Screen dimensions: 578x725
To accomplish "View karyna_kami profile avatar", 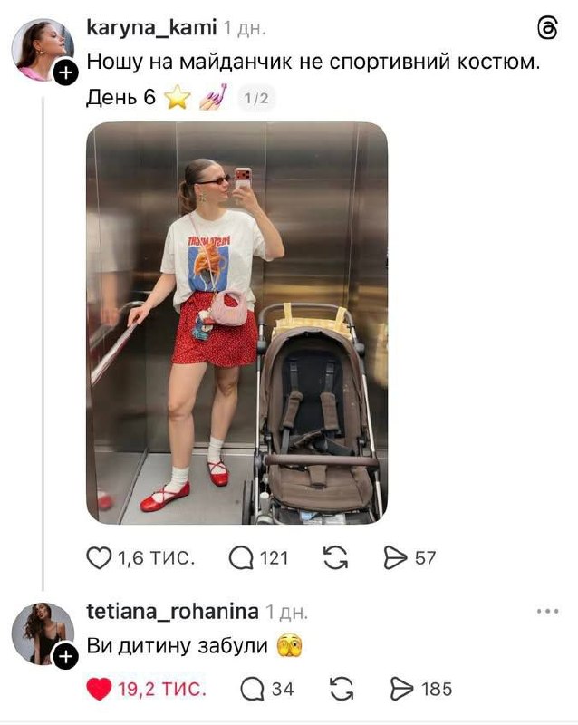I will pos(43,50).
